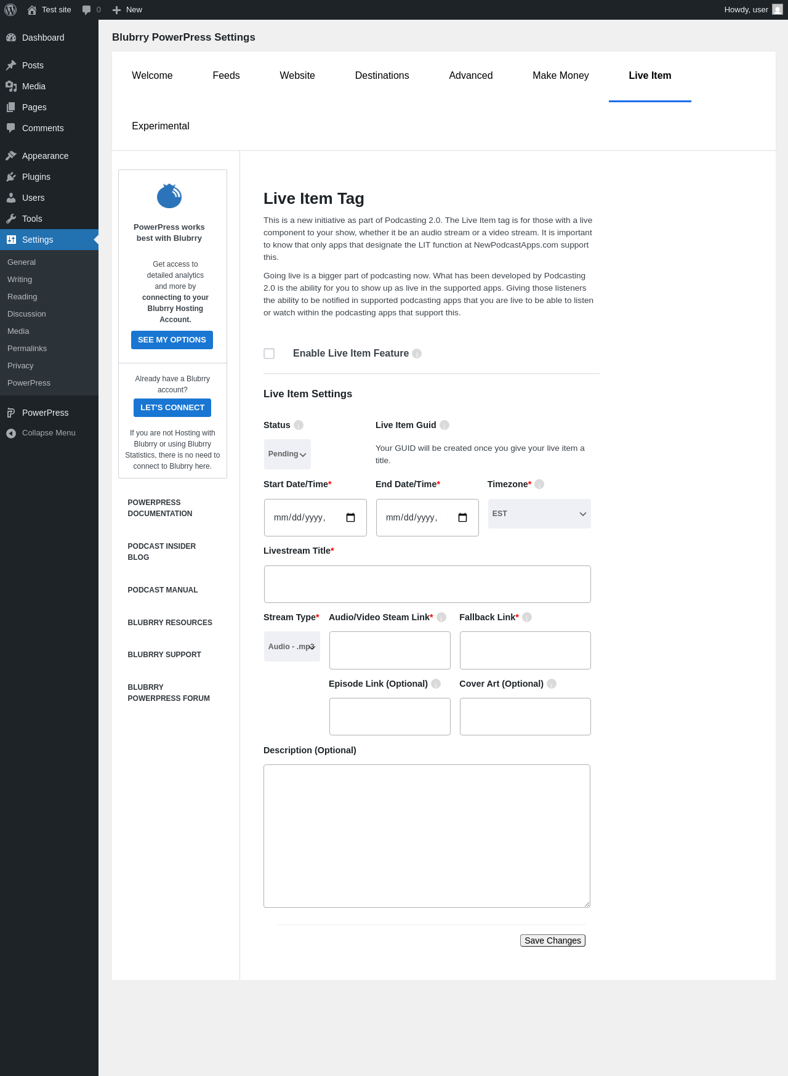The width and height of the screenshot is (788, 1076).
Task: Click the Users person icon
Action: coord(11,198)
